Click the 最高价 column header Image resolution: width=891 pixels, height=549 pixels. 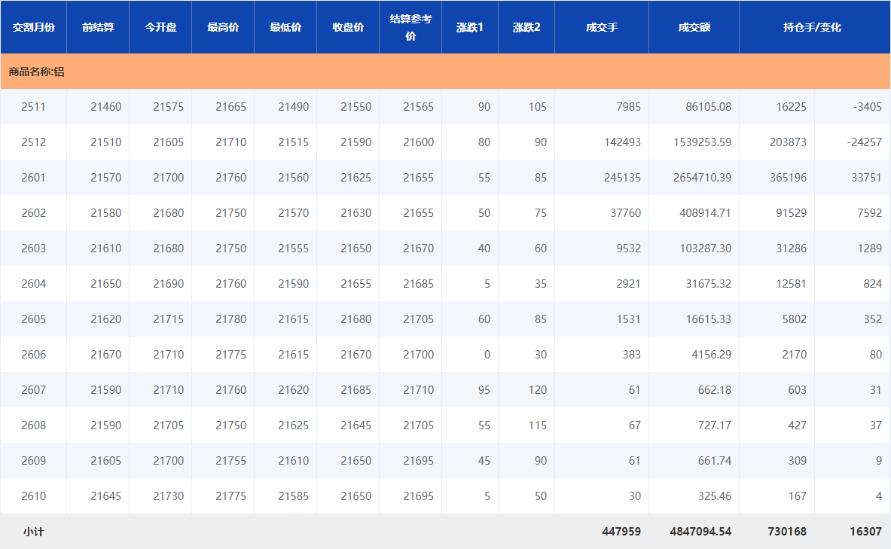tap(223, 27)
